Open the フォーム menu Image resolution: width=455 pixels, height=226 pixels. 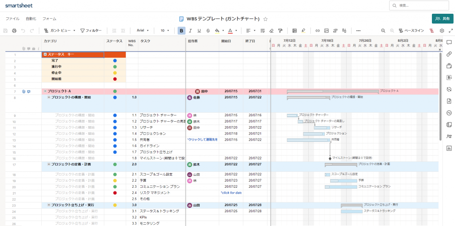tap(49, 19)
